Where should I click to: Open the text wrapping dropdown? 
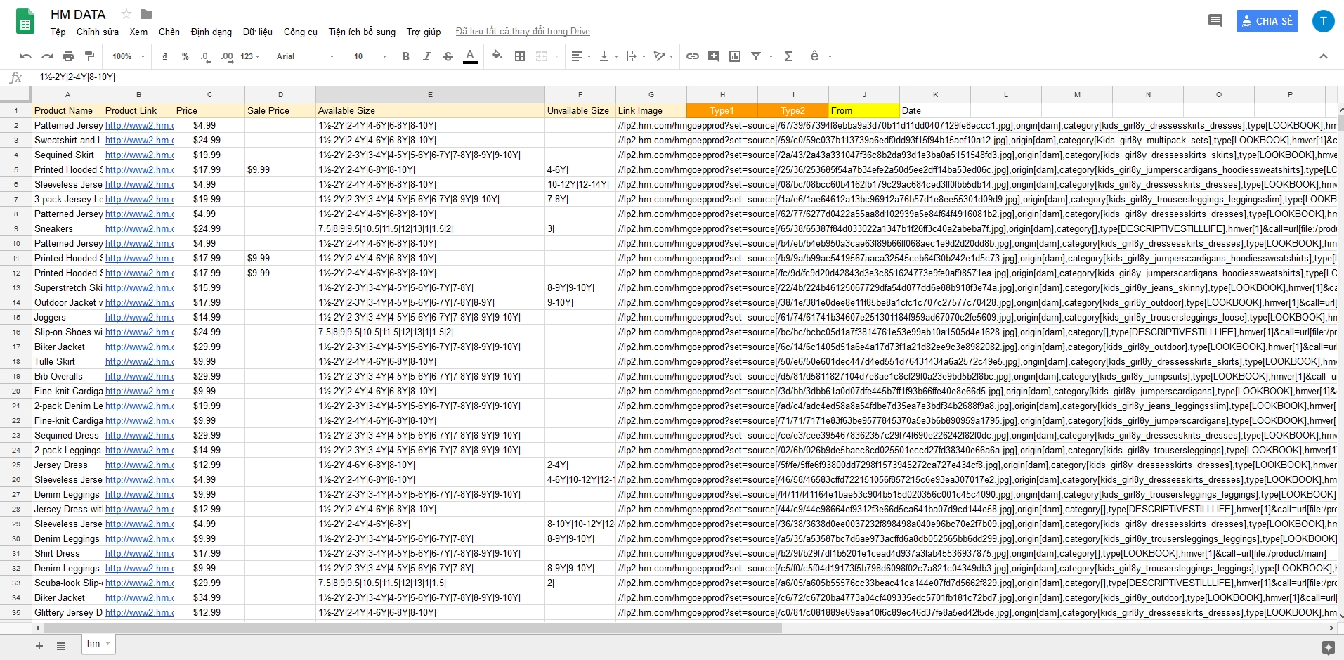coord(635,56)
